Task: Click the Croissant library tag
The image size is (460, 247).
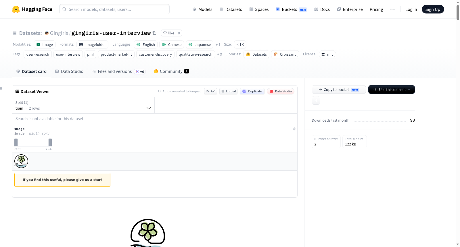Action: (x=285, y=54)
